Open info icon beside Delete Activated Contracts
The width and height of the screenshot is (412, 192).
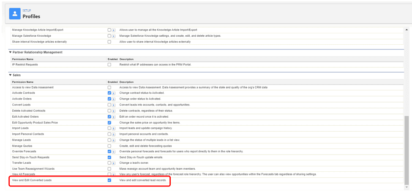[114, 111]
